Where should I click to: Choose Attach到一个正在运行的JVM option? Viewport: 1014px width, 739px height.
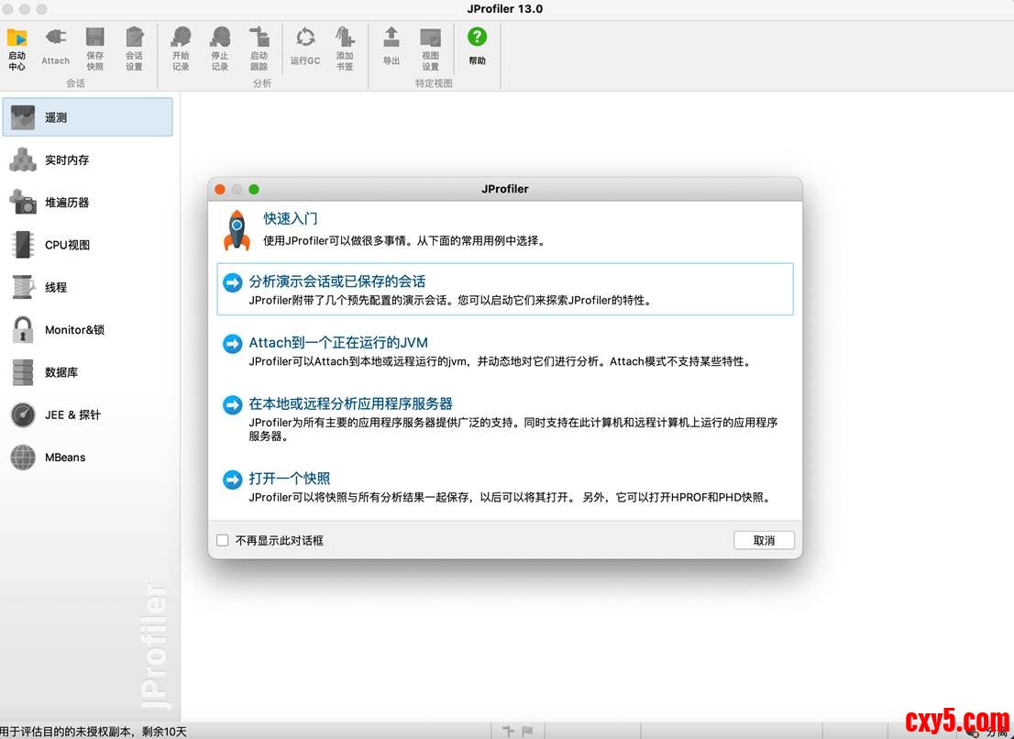pyautogui.click(x=338, y=343)
